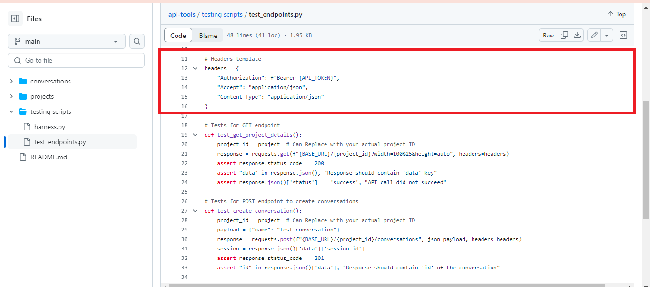
Task: Select the Code tab
Action: coord(178,35)
